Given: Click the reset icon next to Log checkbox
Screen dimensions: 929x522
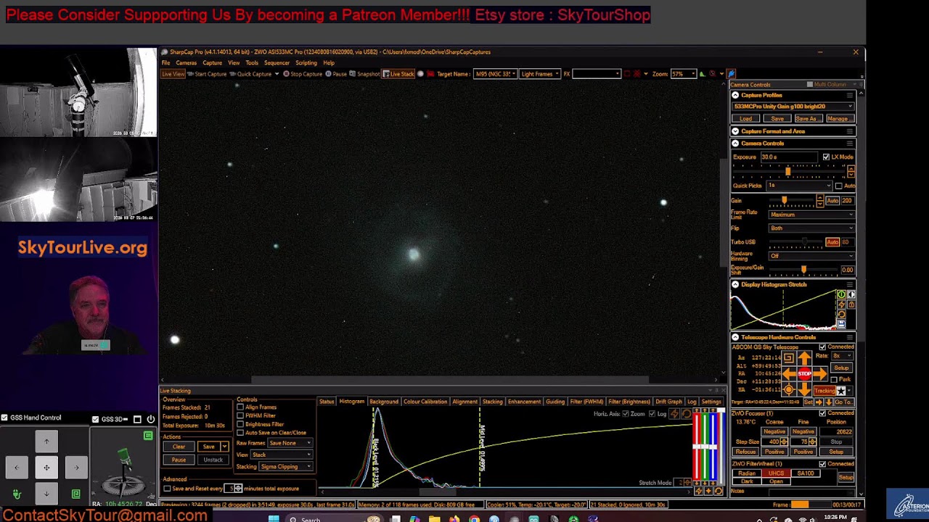Looking at the screenshot, I should click(x=687, y=414).
